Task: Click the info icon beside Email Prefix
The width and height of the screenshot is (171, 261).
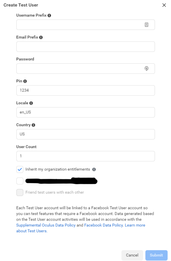Action: (x=41, y=37)
